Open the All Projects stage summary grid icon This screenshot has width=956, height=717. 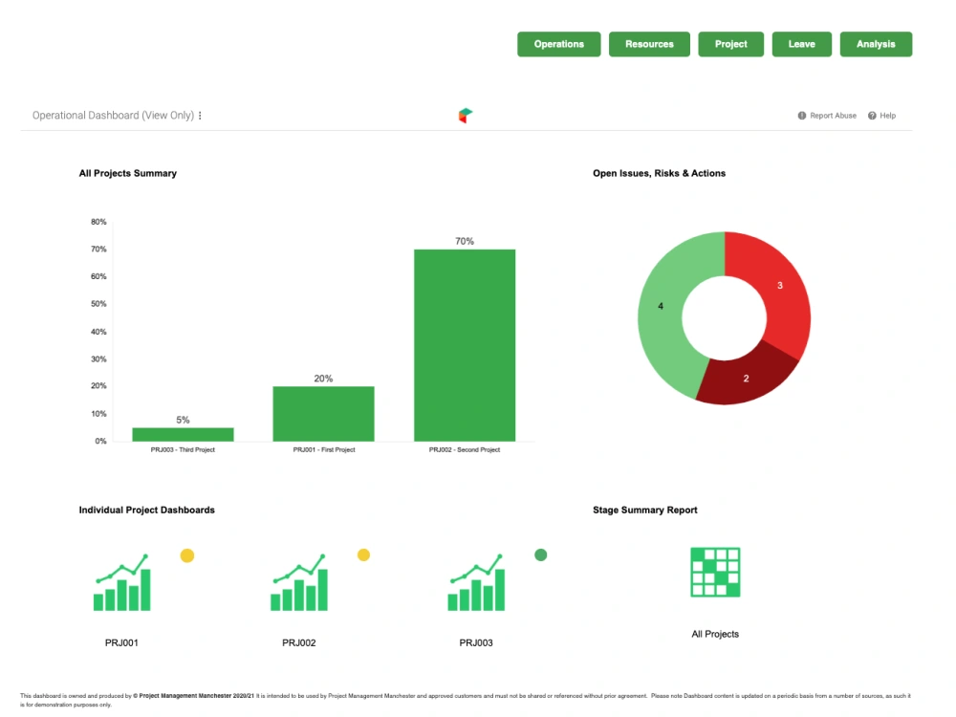715,572
